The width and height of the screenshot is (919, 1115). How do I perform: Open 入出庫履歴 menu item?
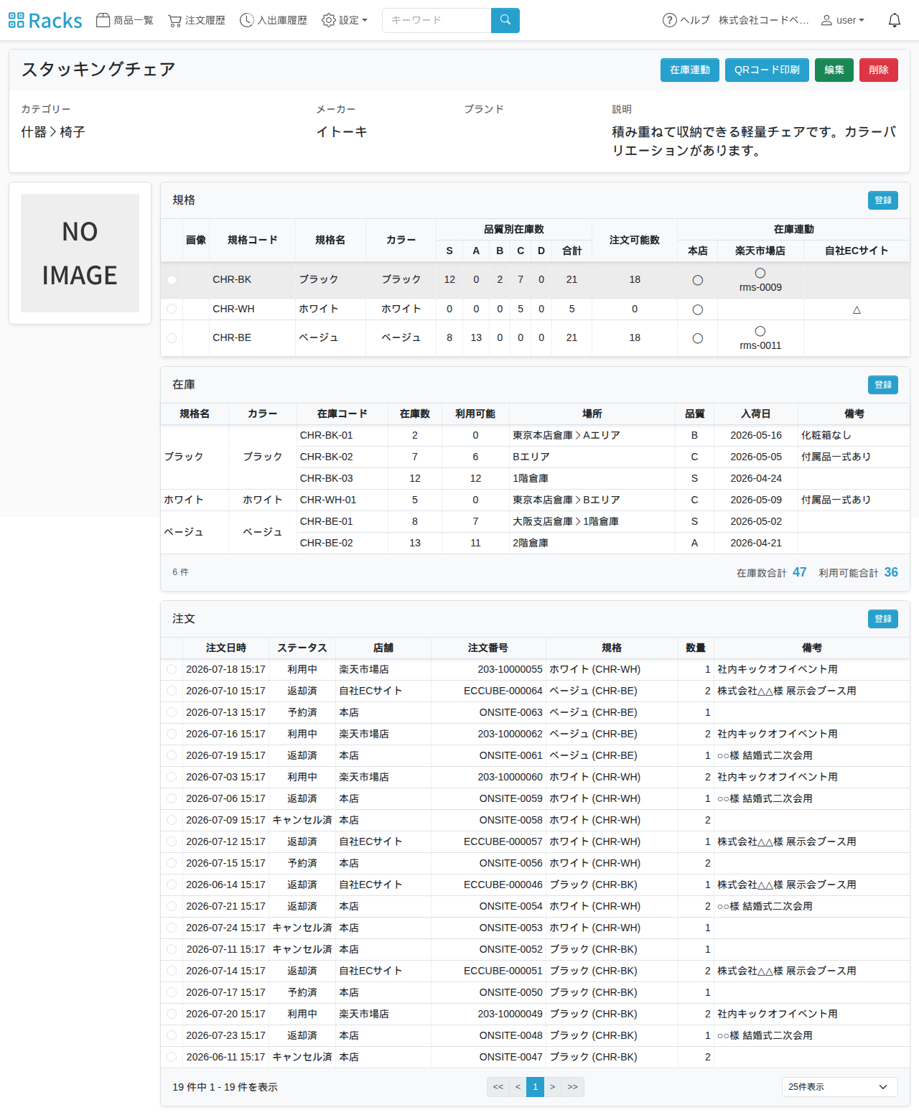pyautogui.click(x=274, y=20)
